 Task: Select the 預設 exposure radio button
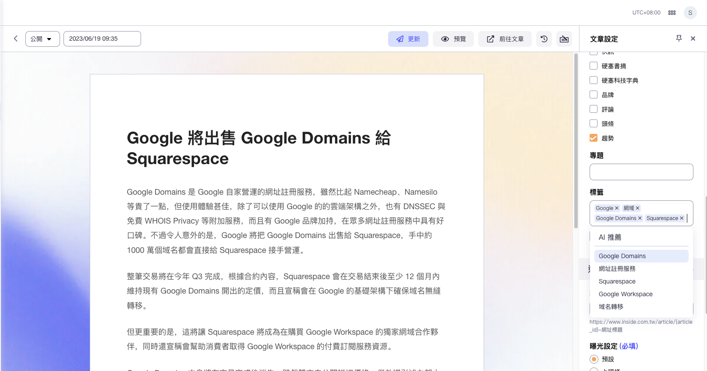[594, 359]
